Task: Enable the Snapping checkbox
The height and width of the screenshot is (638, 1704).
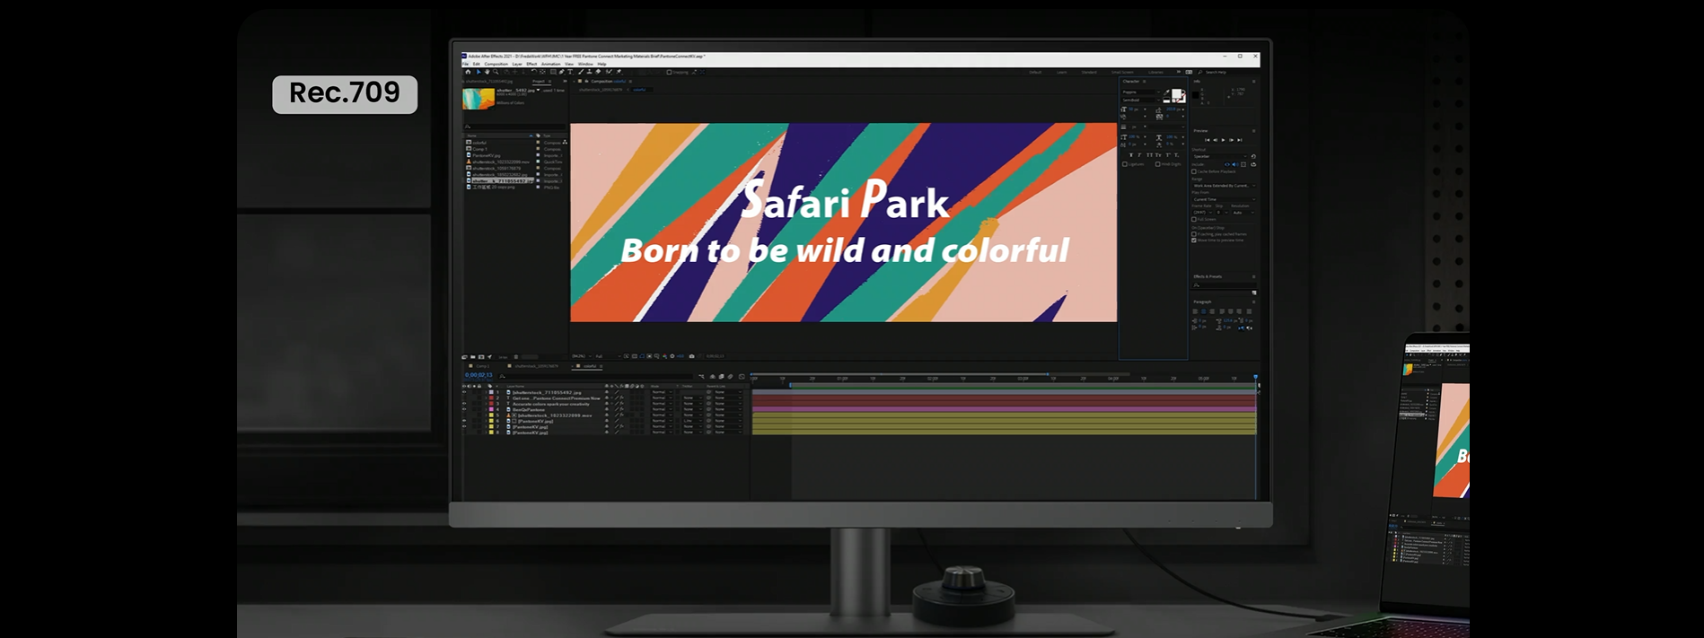Action: tap(669, 72)
